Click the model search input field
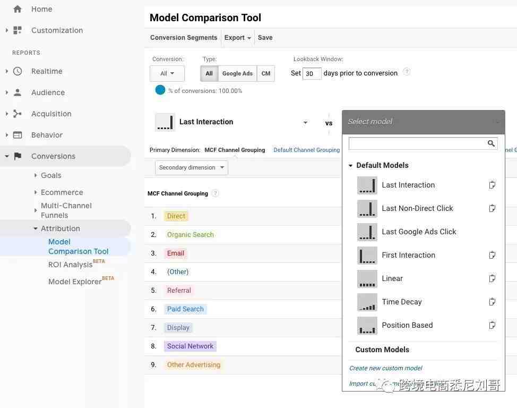The height and width of the screenshot is (408, 517). pos(423,143)
